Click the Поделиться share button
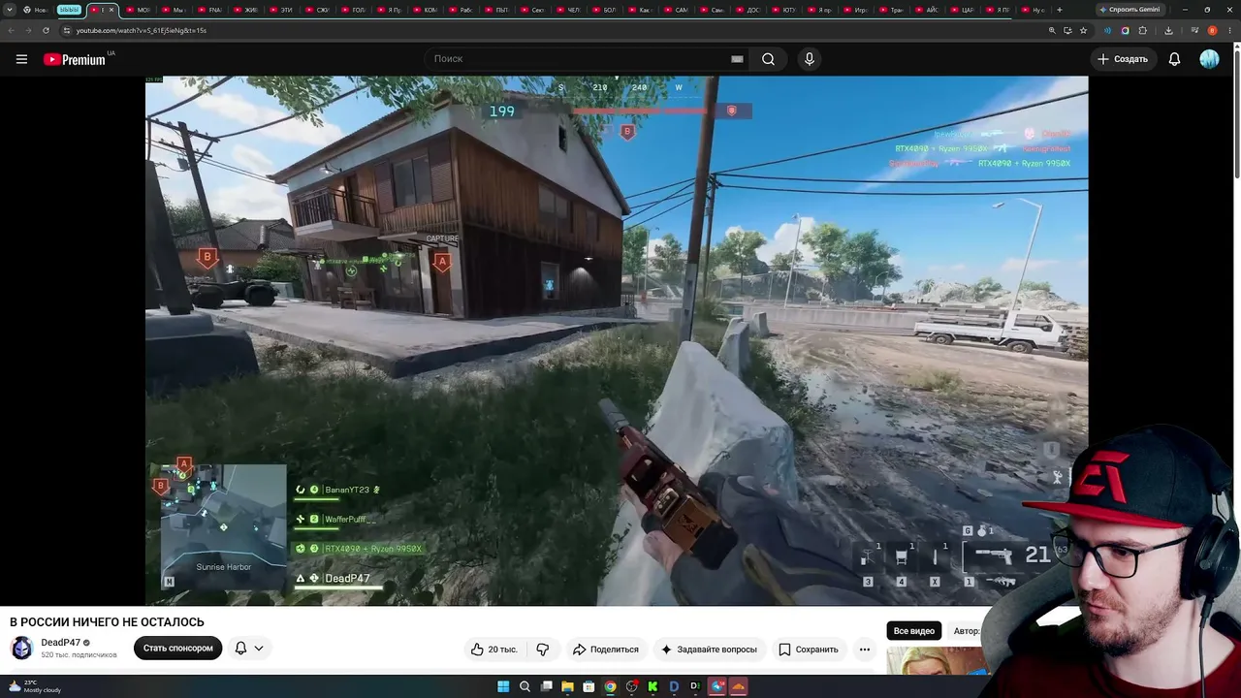1241x698 pixels. coord(606,650)
